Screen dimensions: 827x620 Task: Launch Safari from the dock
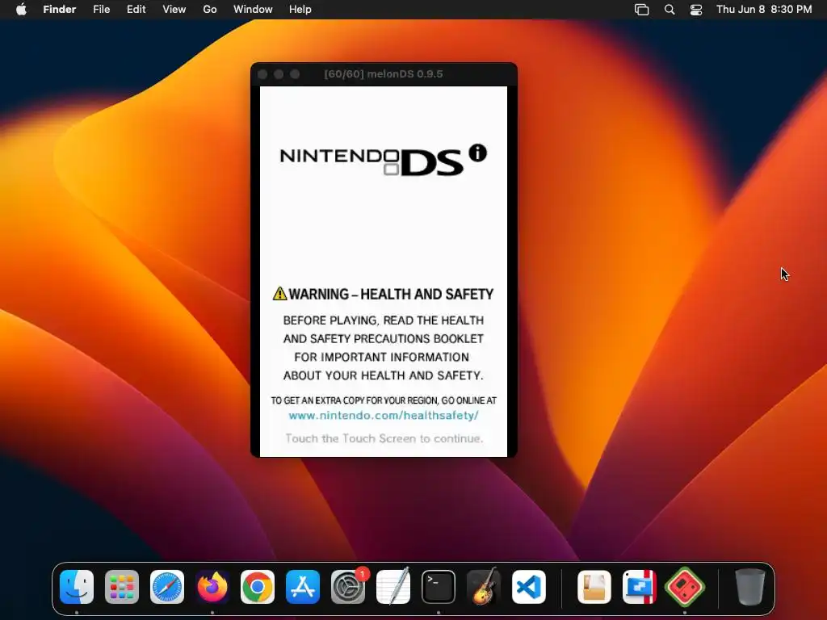click(x=167, y=586)
